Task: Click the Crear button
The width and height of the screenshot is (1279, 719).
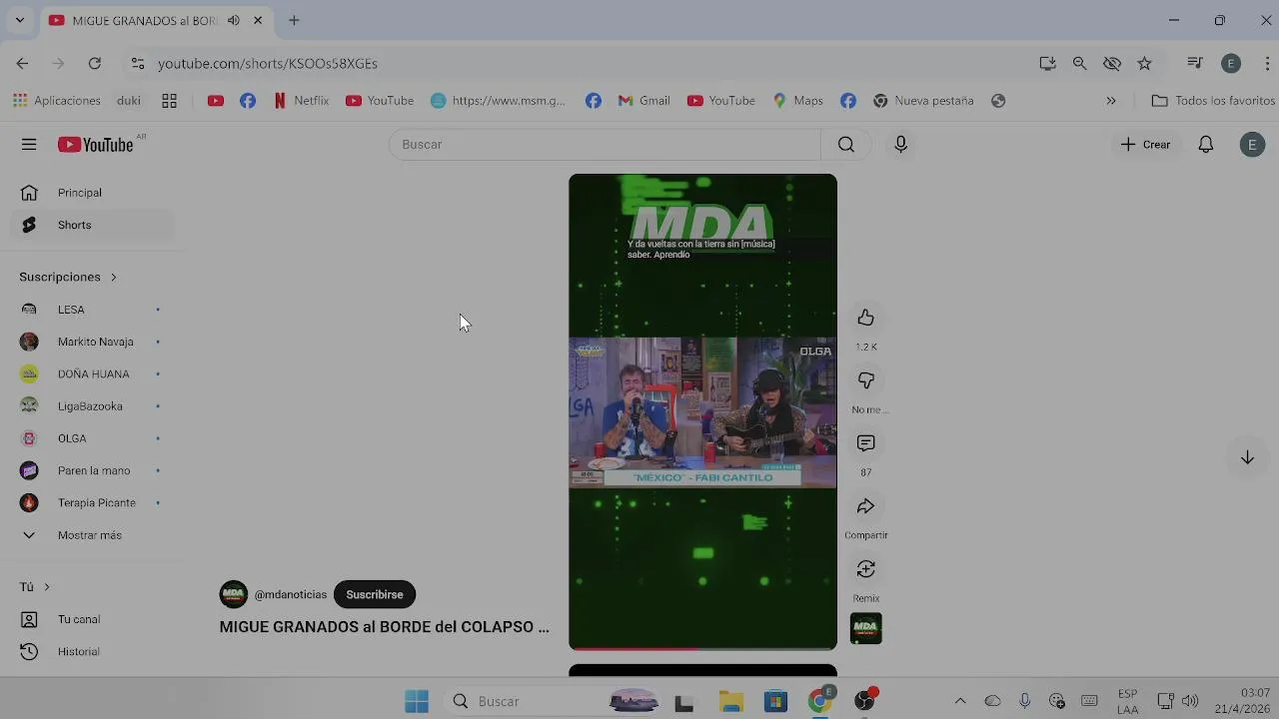Action: click(1145, 145)
